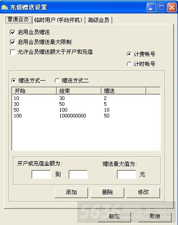The width and height of the screenshot is (178, 225).
Task: Select the row starting at 10
Action: [x=86, y=98]
